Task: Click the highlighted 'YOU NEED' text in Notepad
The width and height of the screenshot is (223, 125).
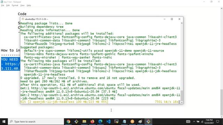Action: coord(9,59)
